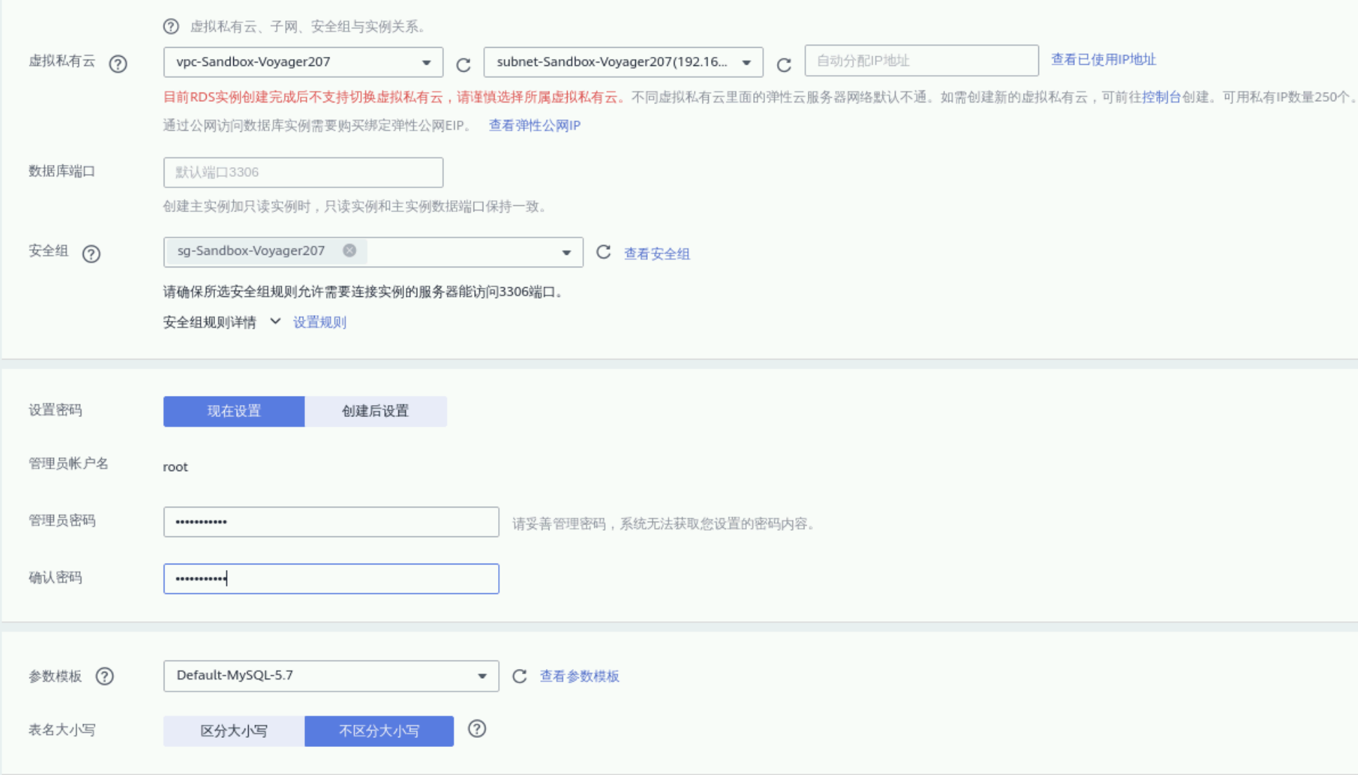Image resolution: width=1358 pixels, height=775 pixels.
Task: Click help icon beside 安全组 label
Action: (91, 253)
